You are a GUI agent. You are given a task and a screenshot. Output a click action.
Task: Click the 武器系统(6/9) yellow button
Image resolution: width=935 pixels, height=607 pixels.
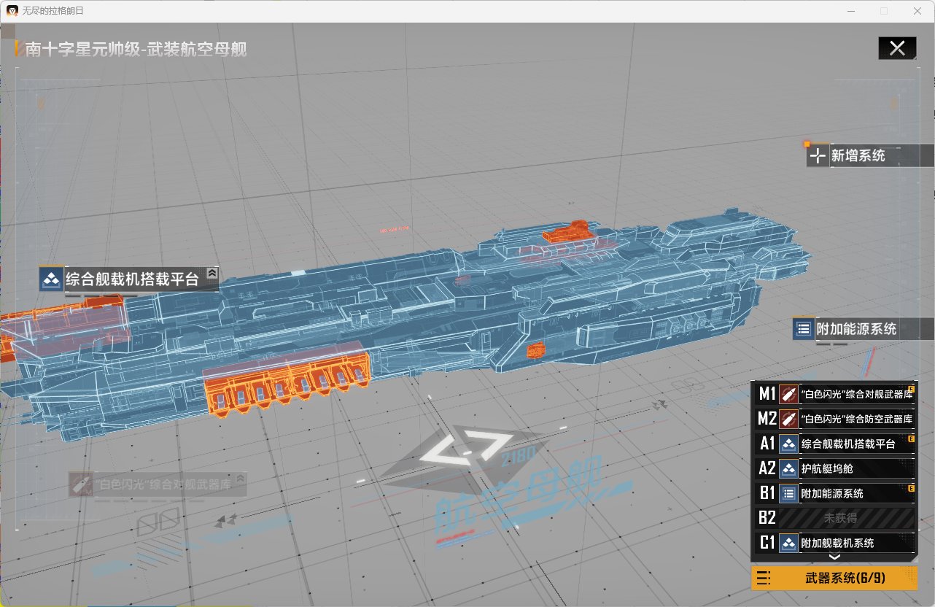(x=834, y=578)
